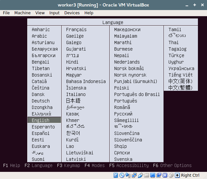Viewport: 207px width, 179px height.
Task: Select Galego language
Action: 74,42
